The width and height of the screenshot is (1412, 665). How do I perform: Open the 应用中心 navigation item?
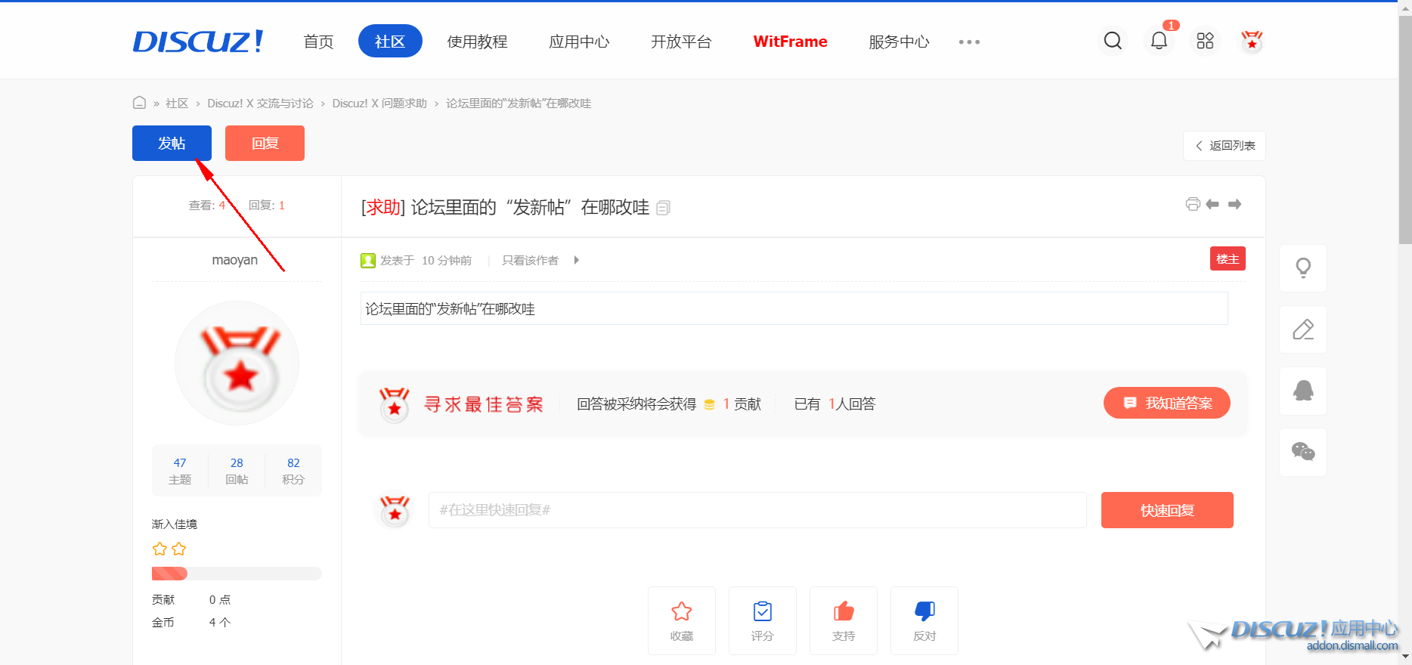click(x=579, y=42)
